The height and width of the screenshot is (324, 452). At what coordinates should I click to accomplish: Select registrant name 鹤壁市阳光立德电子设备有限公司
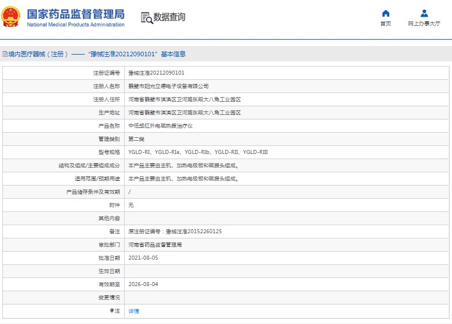tap(168, 86)
